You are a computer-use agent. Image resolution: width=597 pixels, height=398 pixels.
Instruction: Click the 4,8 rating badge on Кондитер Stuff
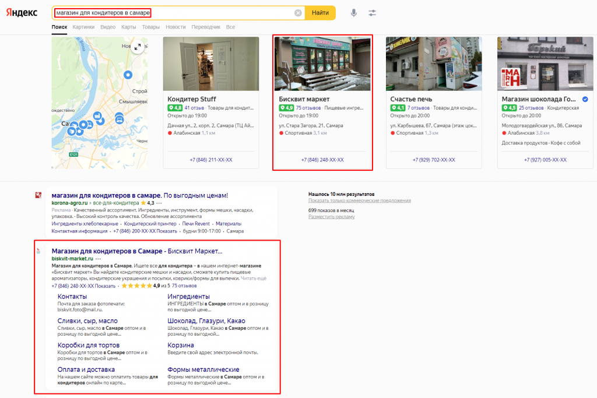pos(175,108)
